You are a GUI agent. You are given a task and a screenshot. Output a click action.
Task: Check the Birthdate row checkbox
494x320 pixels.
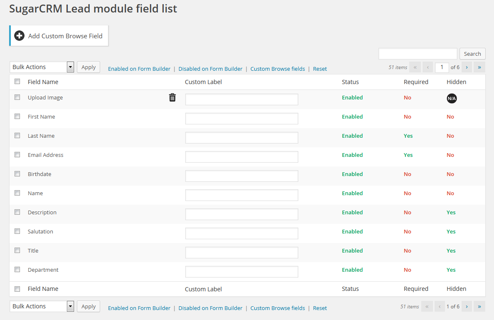coord(17,174)
